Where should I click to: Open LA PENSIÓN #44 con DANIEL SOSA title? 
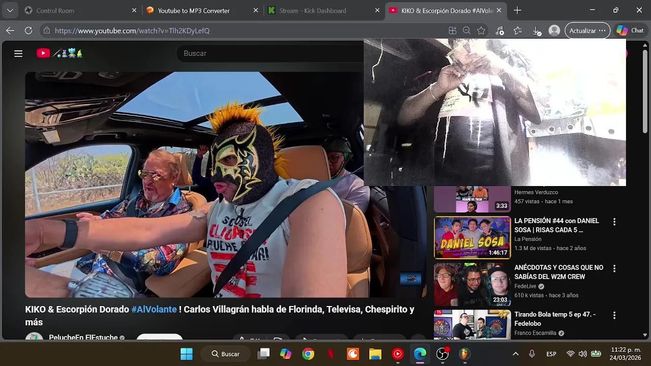point(557,225)
